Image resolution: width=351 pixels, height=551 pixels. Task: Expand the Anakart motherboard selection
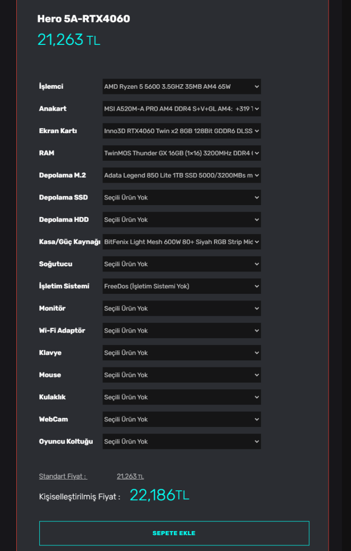181,109
